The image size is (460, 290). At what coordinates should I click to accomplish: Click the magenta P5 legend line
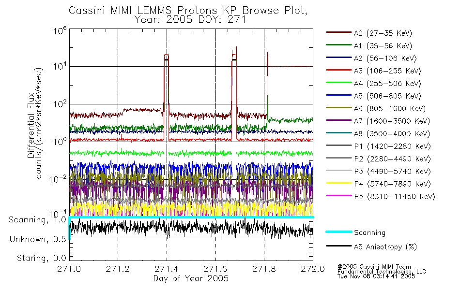click(338, 195)
